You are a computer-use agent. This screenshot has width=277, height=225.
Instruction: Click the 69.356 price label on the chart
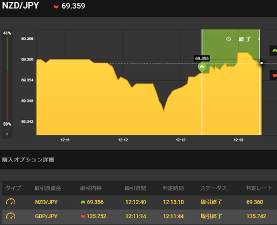point(202,58)
